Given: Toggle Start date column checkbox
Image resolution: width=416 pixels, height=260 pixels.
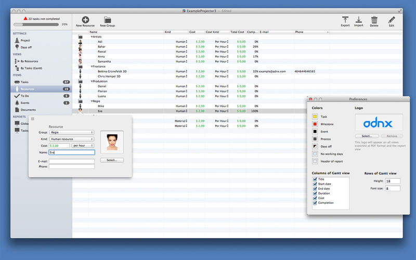Looking at the screenshot, I should pos(315,184).
